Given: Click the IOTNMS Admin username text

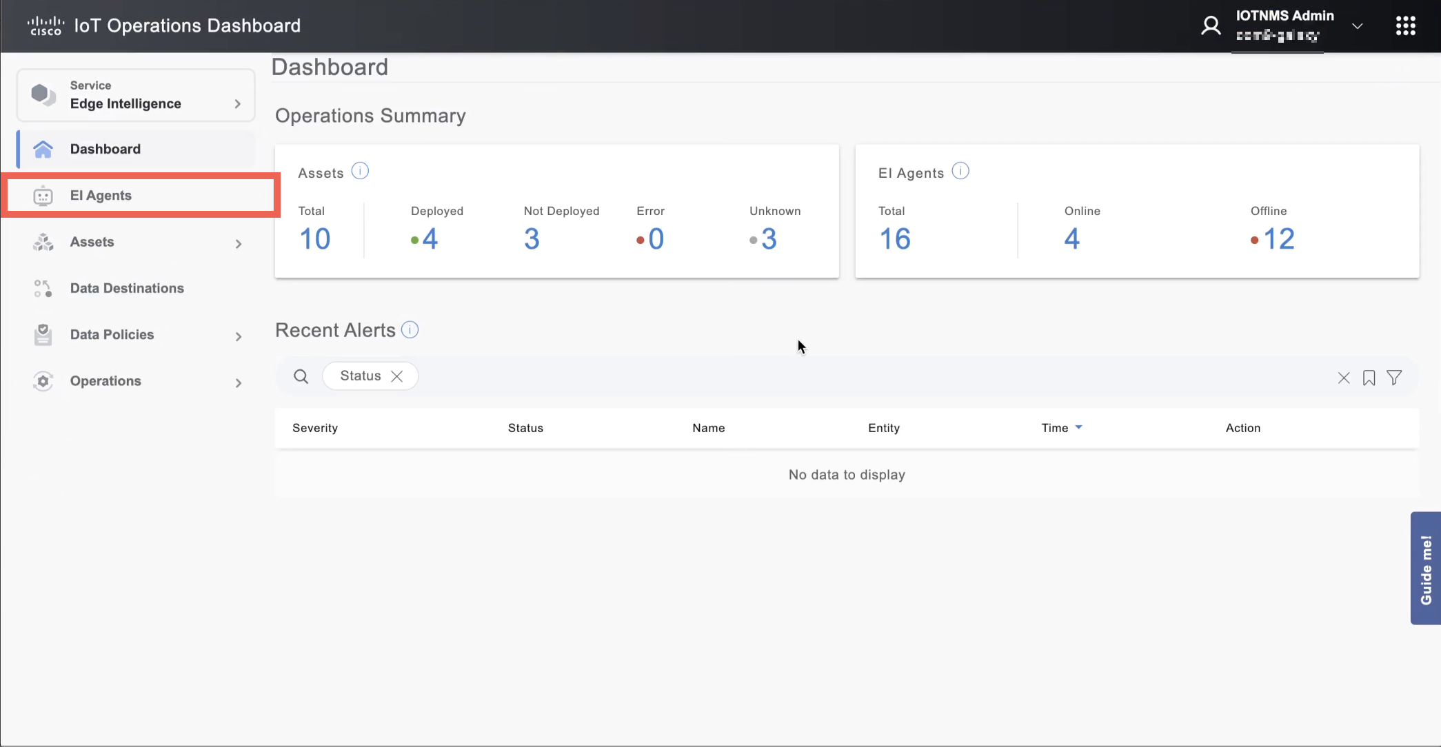Looking at the screenshot, I should 1284,15.
